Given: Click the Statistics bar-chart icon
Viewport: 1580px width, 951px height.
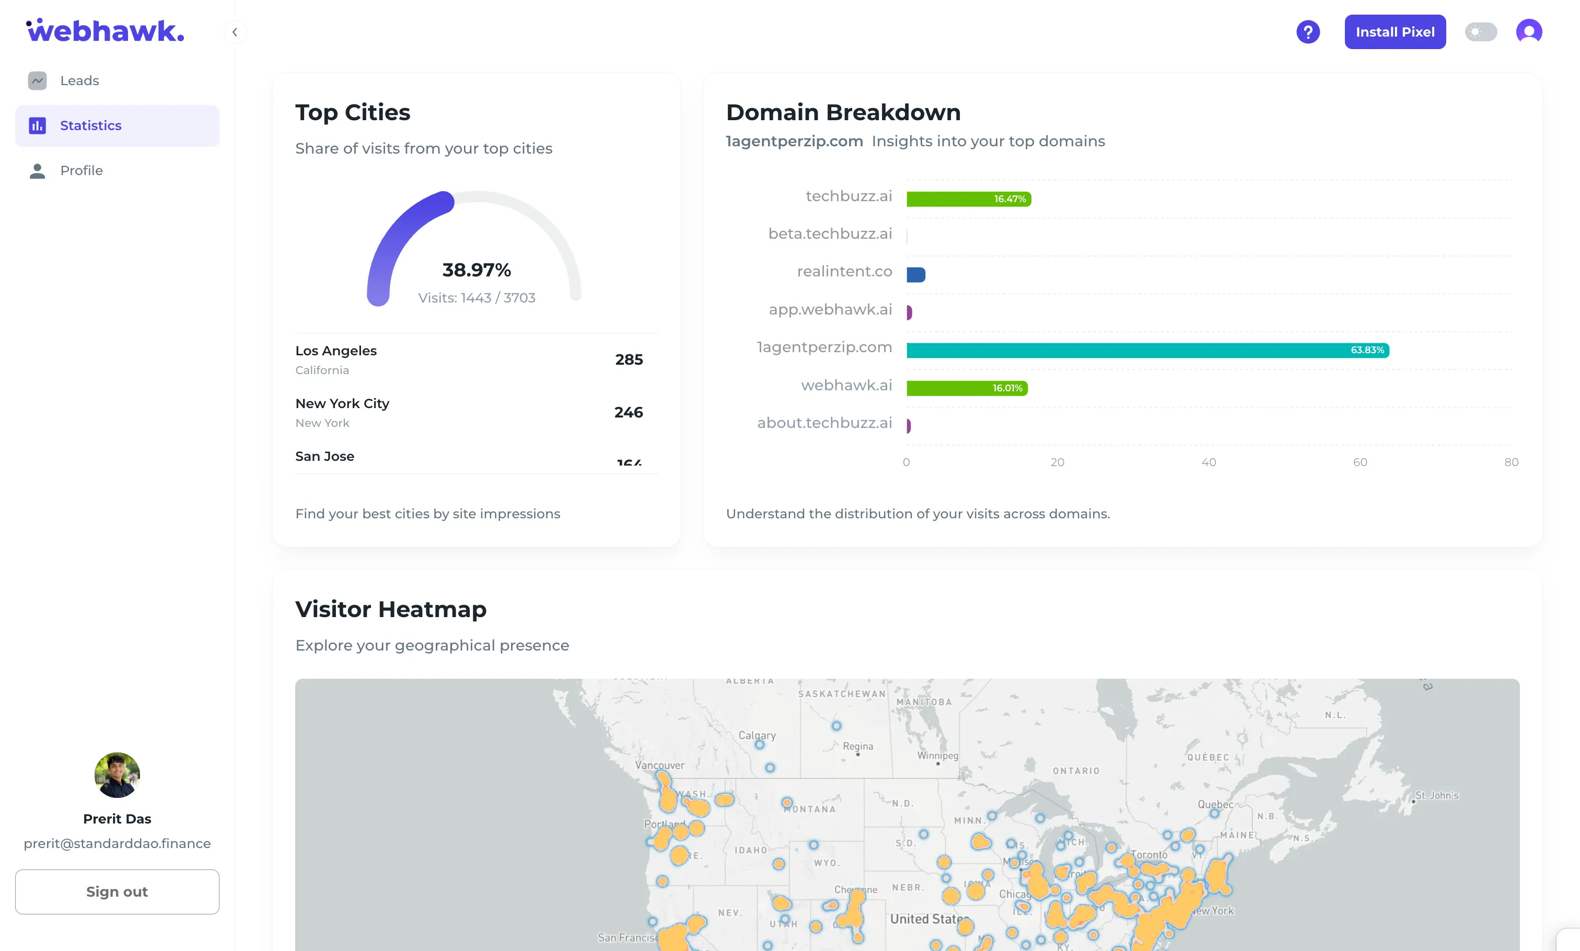Looking at the screenshot, I should click(37, 125).
